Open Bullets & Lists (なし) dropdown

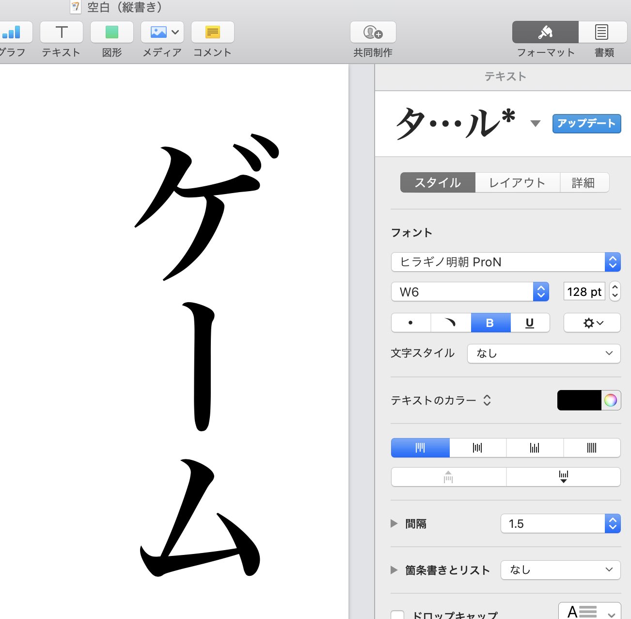point(561,570)
